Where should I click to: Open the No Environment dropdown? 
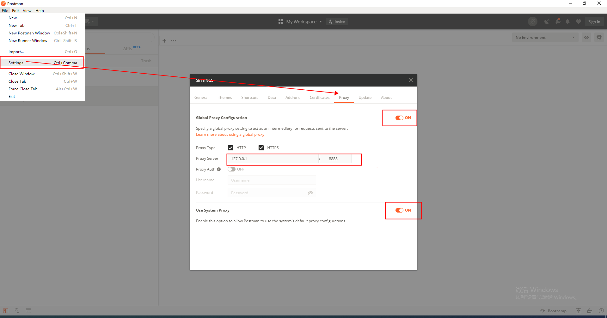(545, 37)
